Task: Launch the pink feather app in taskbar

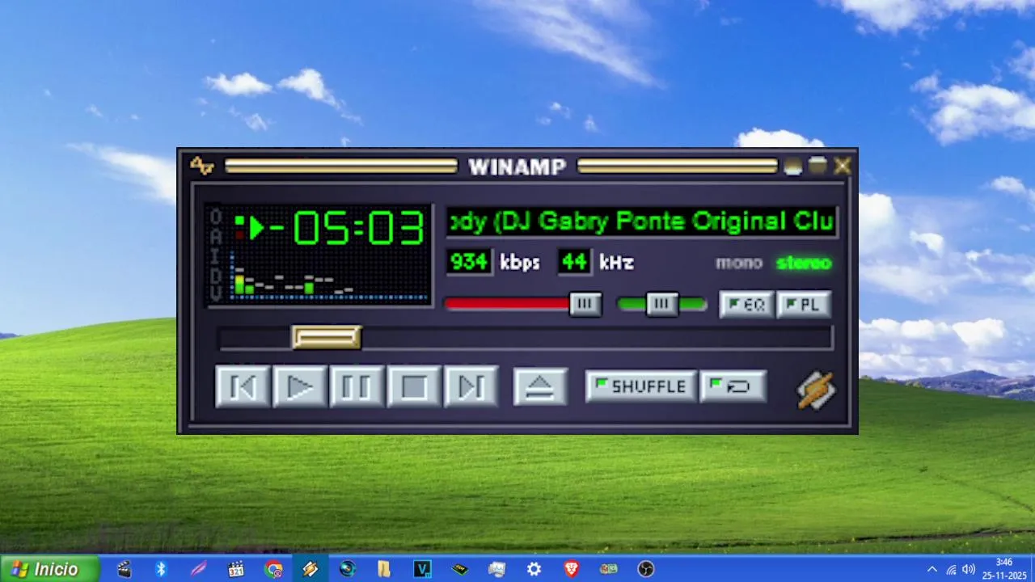Action: [x=198, y=569]
